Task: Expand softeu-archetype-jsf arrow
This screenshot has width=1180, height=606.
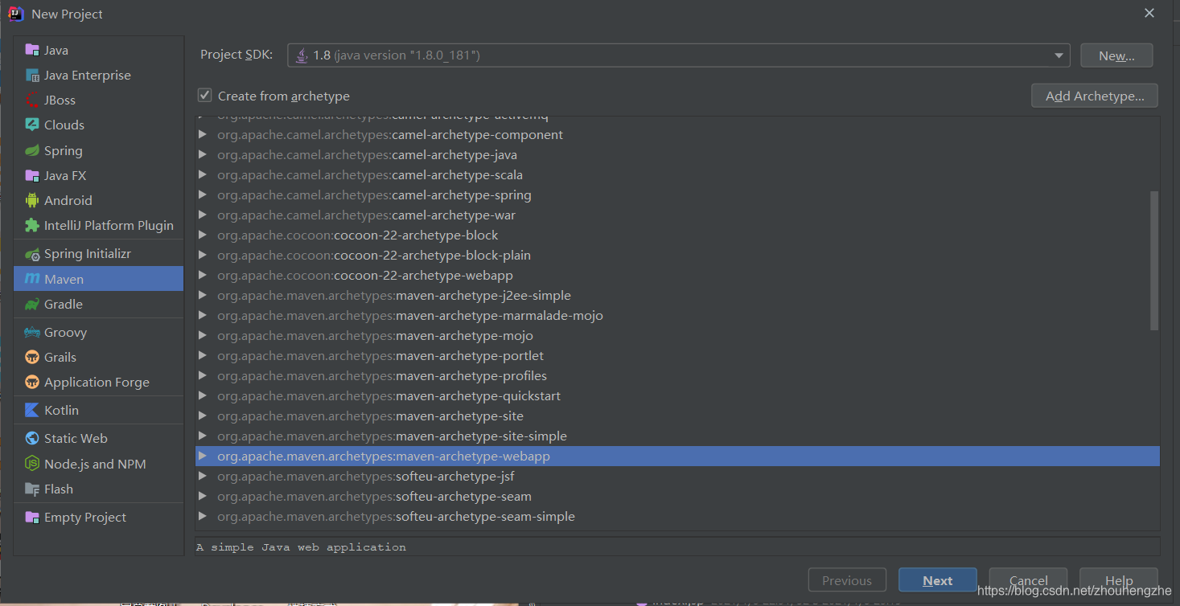Action: [x=203, y=476]
